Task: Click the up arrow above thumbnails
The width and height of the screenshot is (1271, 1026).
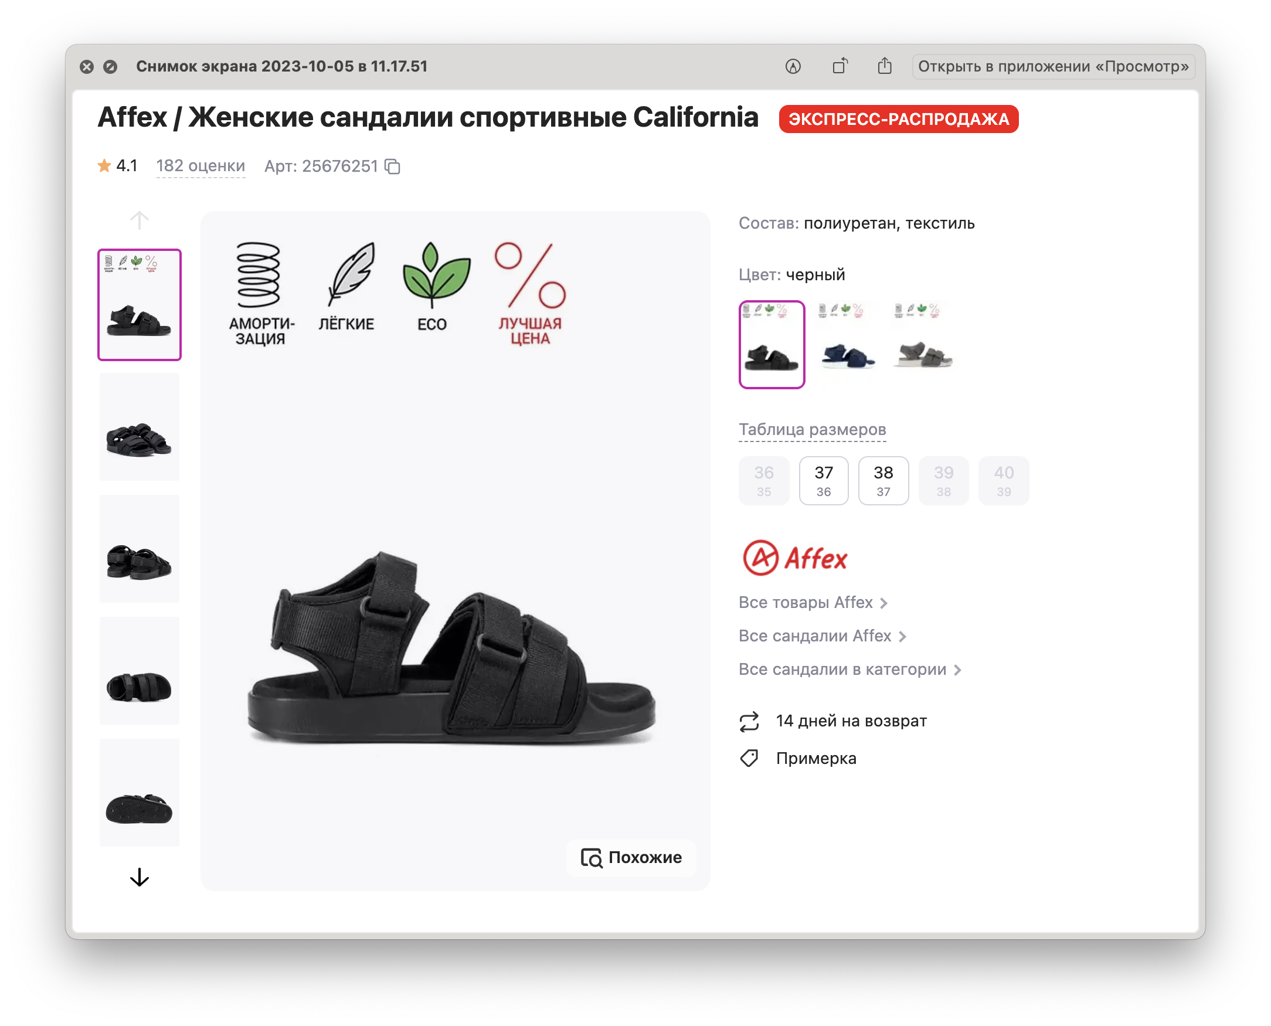Action: click(x=140, y=220)
